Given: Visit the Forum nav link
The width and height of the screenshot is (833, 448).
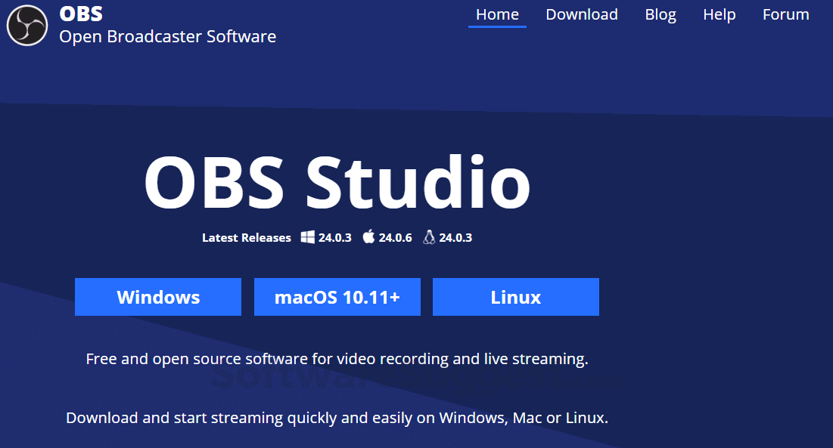Looking at the screenshot, I should [x=786, y=14].
